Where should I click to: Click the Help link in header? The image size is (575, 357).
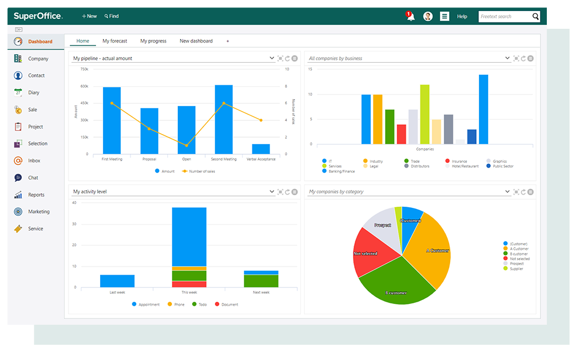[462, 17]
